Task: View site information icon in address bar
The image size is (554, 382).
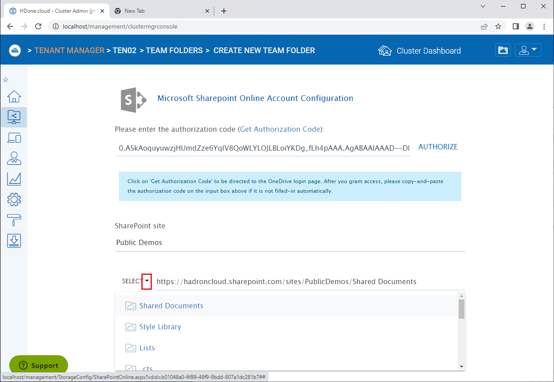Action: click(x=55, y=26)
